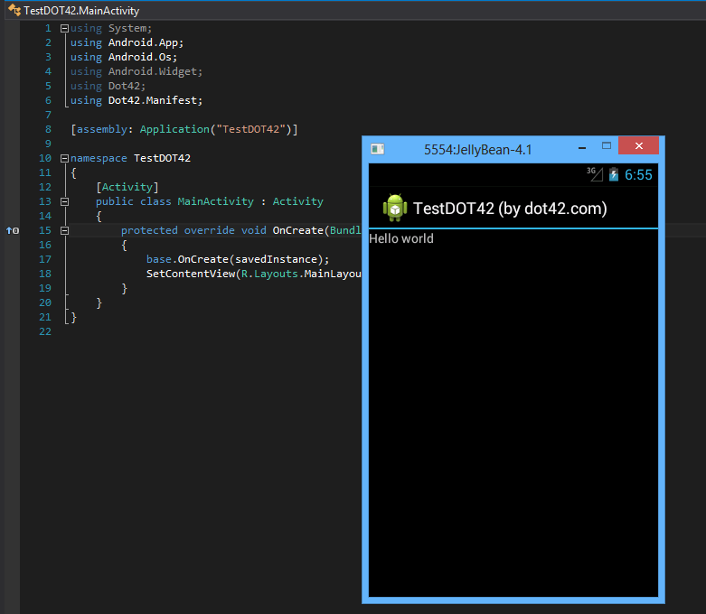The image size is (706, 614).
Task: Click the [Activity] attribute on line 12
Action: tap(127, 187)
